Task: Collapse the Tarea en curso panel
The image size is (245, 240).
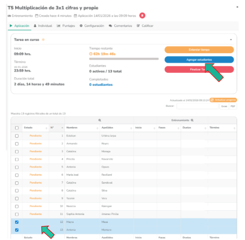Action: 231,39
